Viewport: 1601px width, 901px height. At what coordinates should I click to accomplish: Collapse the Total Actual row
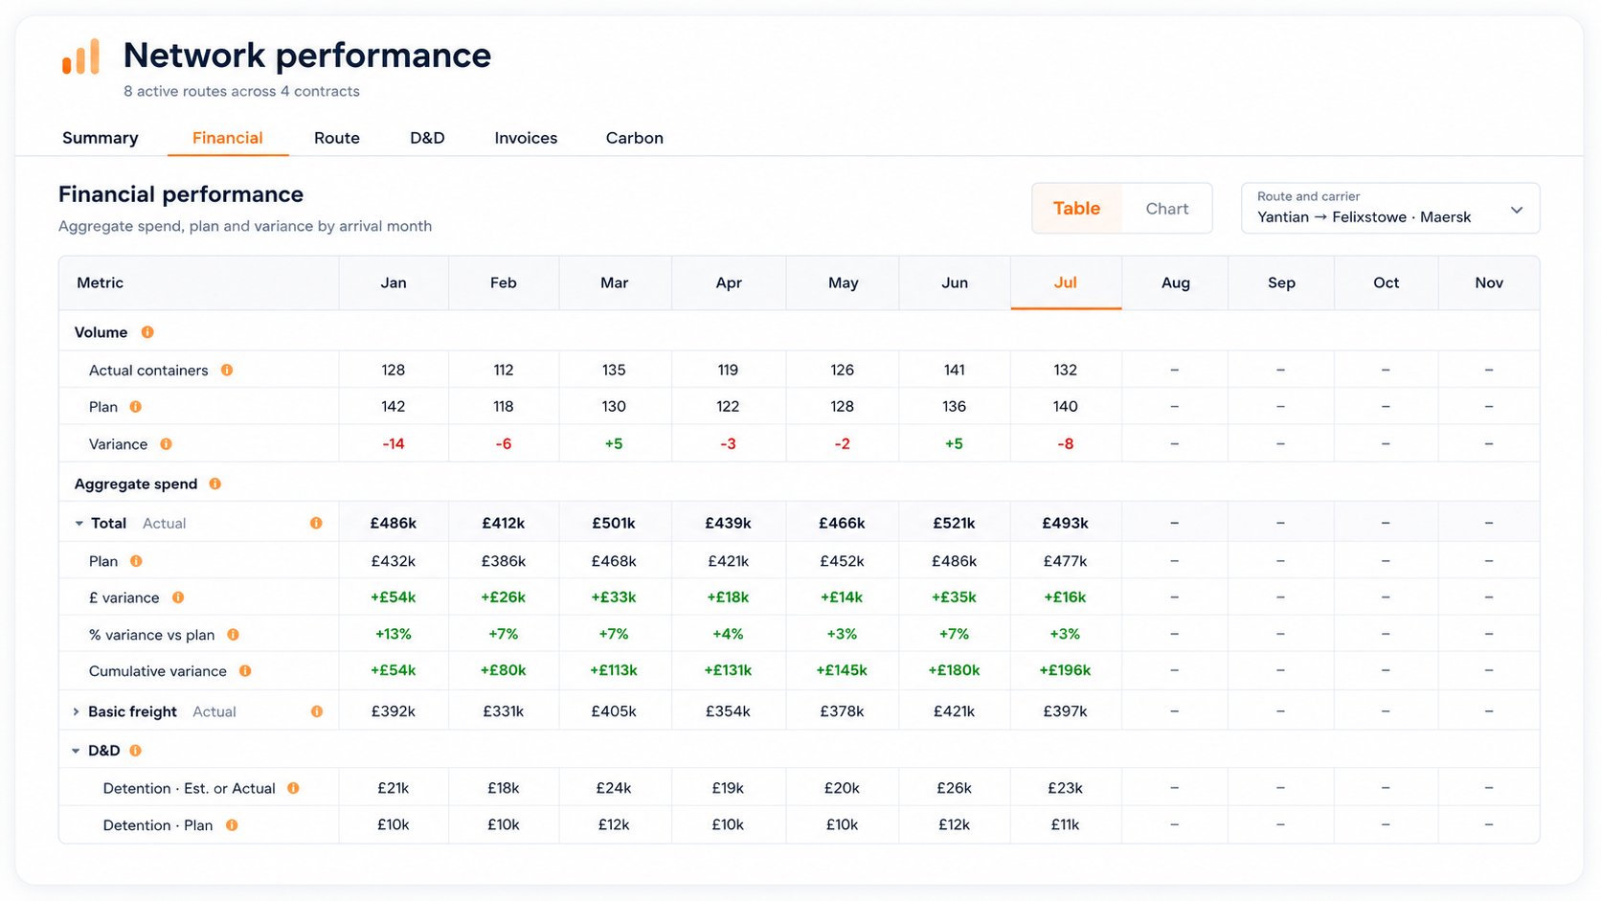coord(79,524)
